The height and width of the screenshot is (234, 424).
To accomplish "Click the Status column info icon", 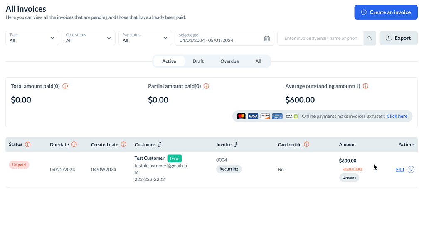I will coord(28,144).
